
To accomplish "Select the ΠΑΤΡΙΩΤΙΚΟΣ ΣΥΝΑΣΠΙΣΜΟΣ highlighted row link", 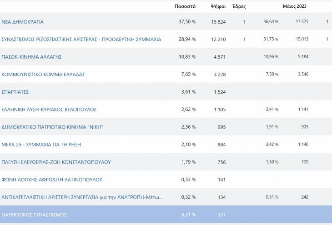I will pos(34,215).
